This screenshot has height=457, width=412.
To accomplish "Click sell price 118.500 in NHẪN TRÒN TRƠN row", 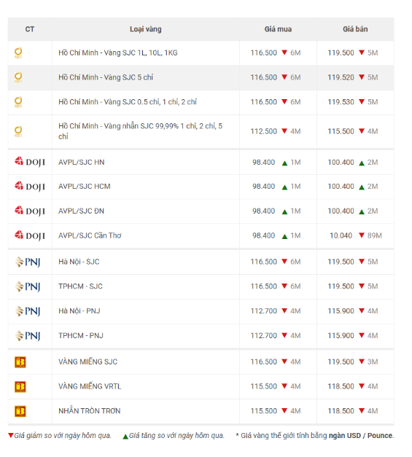I will coord(341,410).
